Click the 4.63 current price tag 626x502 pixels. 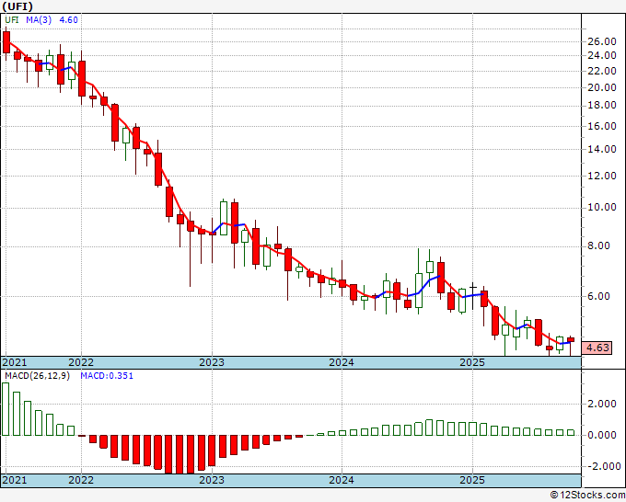pyautogui.click(x=597, y=348)
